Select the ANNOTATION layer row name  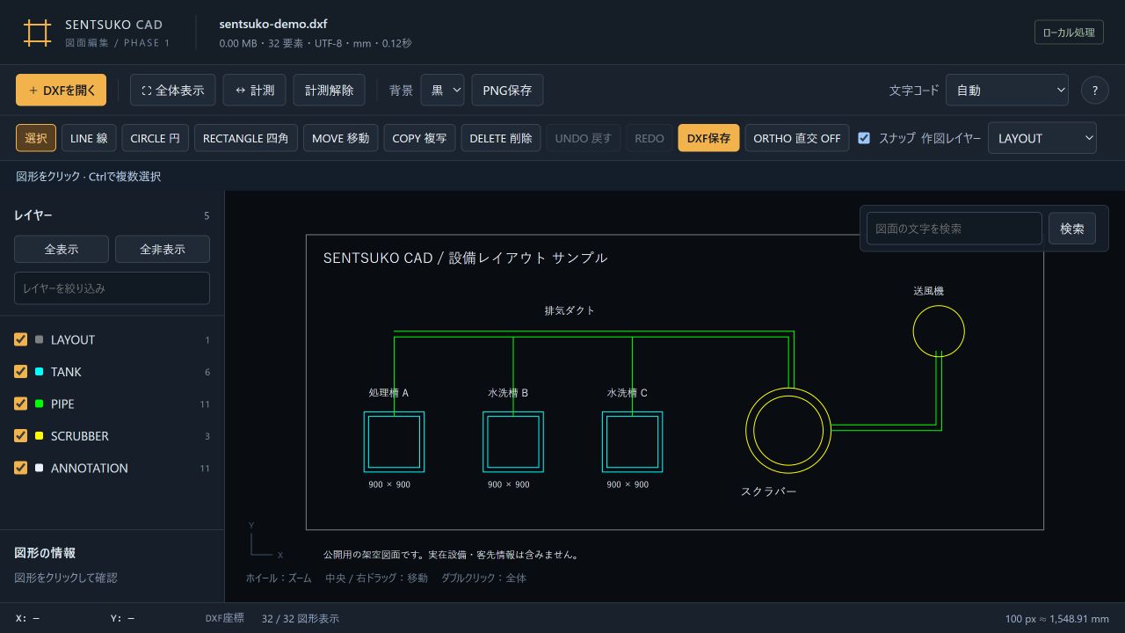pyautogui.click(x=90, y=468)
